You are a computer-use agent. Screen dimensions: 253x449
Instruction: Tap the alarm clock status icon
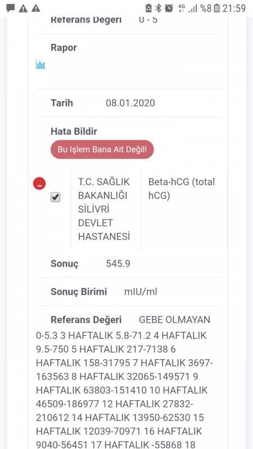pos(169,8)
